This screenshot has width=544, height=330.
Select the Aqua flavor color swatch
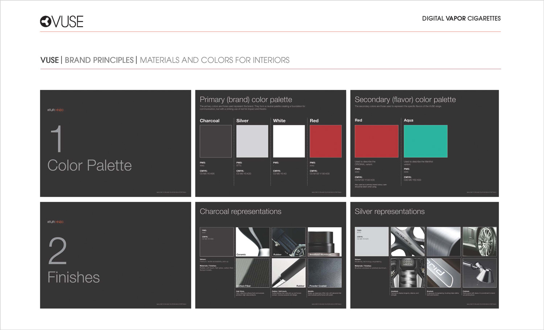[x=425, y=141]
